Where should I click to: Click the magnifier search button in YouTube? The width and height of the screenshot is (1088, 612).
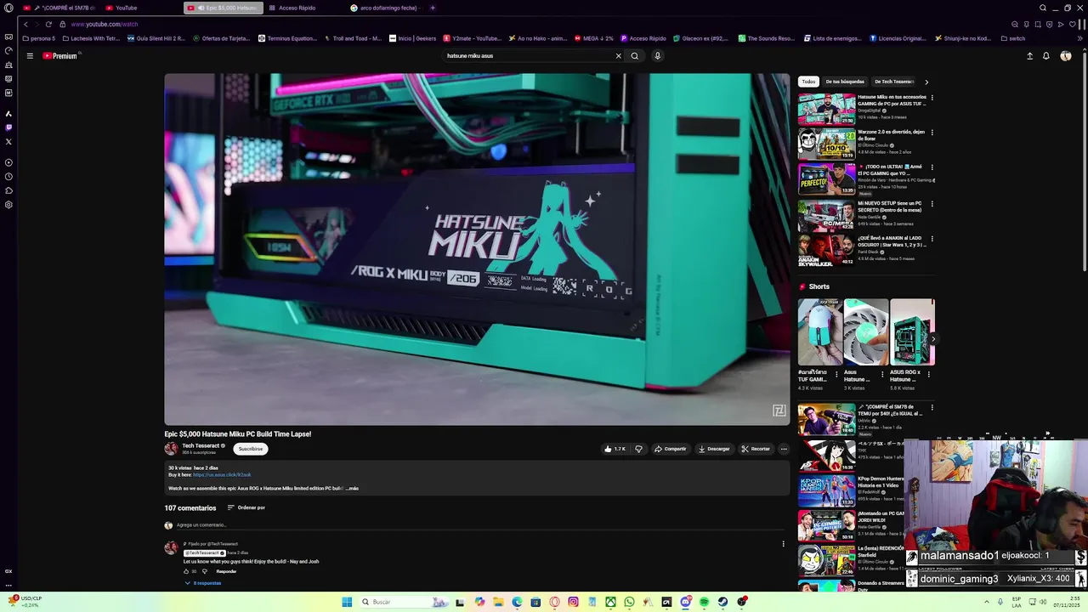tap(634, 56)
